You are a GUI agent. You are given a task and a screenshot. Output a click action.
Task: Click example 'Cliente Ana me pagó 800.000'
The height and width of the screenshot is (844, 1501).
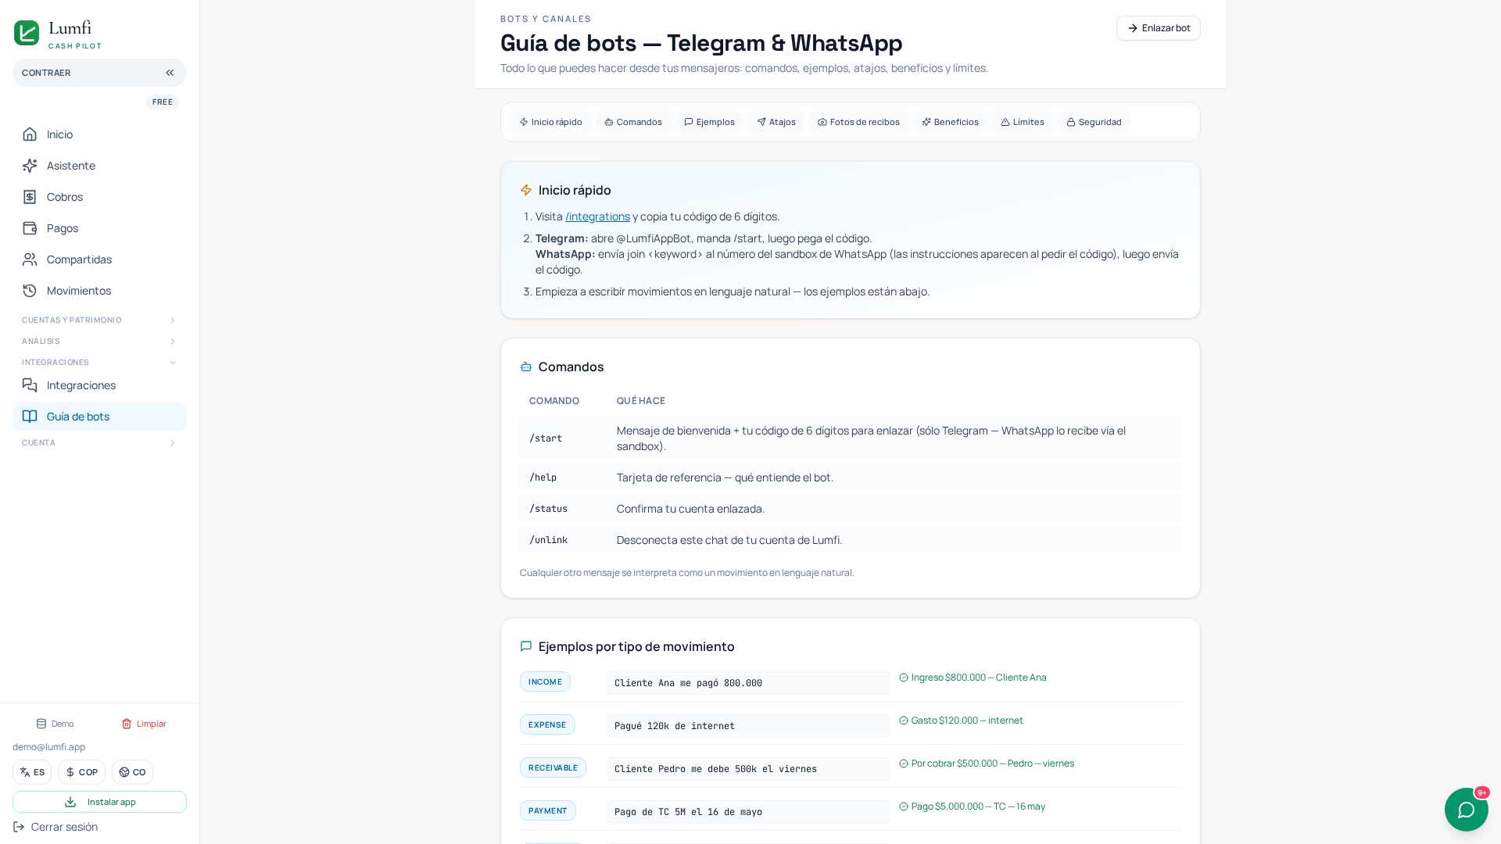click(x=748, y=683)
